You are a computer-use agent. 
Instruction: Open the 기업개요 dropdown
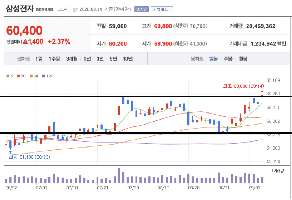pyautogui.click(x=162, y=9)
